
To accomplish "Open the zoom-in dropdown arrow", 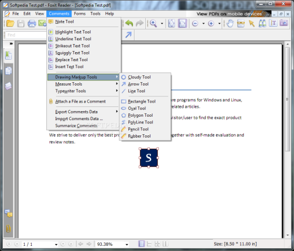I will (219, 24).
